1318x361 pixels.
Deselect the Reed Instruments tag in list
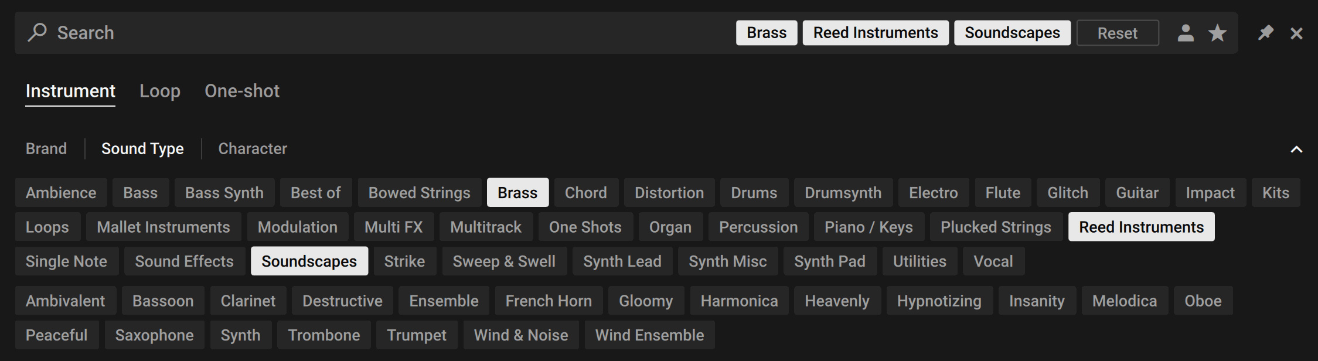[x=1141, y=227]
